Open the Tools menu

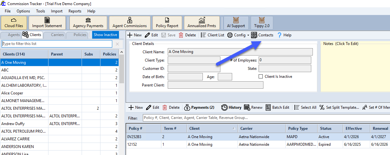pos(40,11)
